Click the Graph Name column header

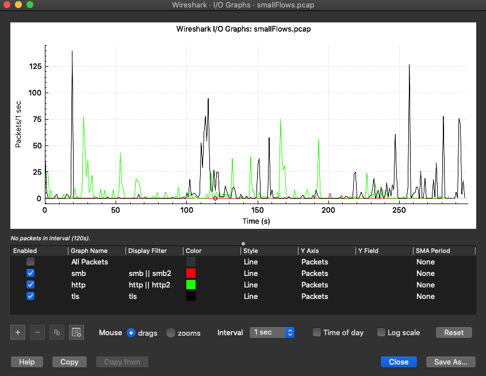97,251
